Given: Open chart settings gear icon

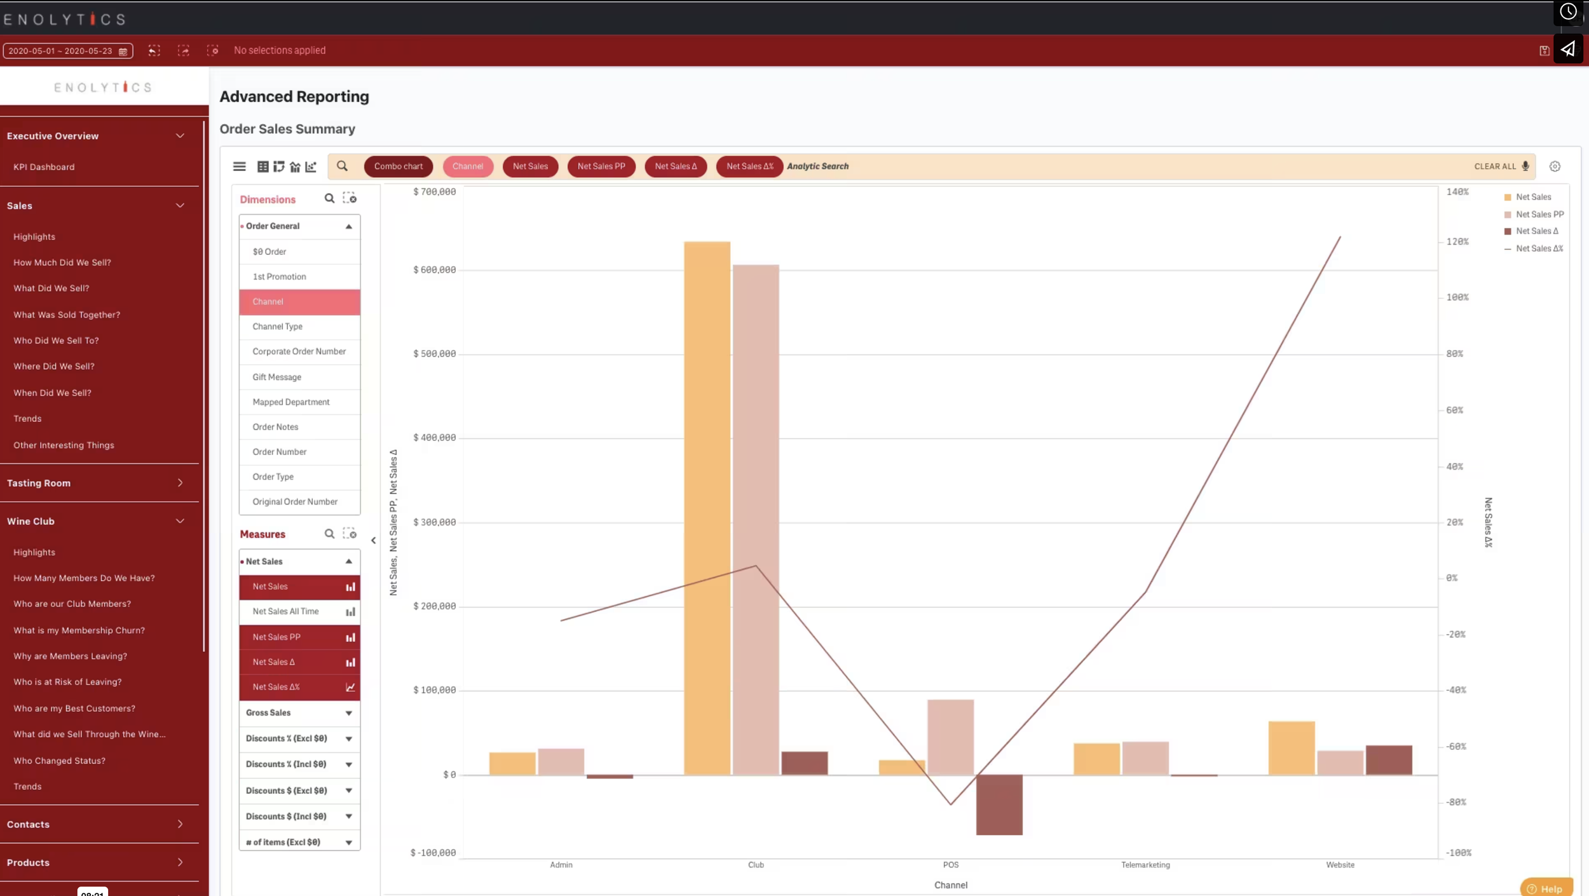Looking at the screenshot, I should (1555, 166).
